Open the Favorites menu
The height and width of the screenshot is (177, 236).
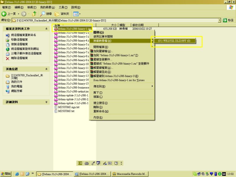point(47,7)
